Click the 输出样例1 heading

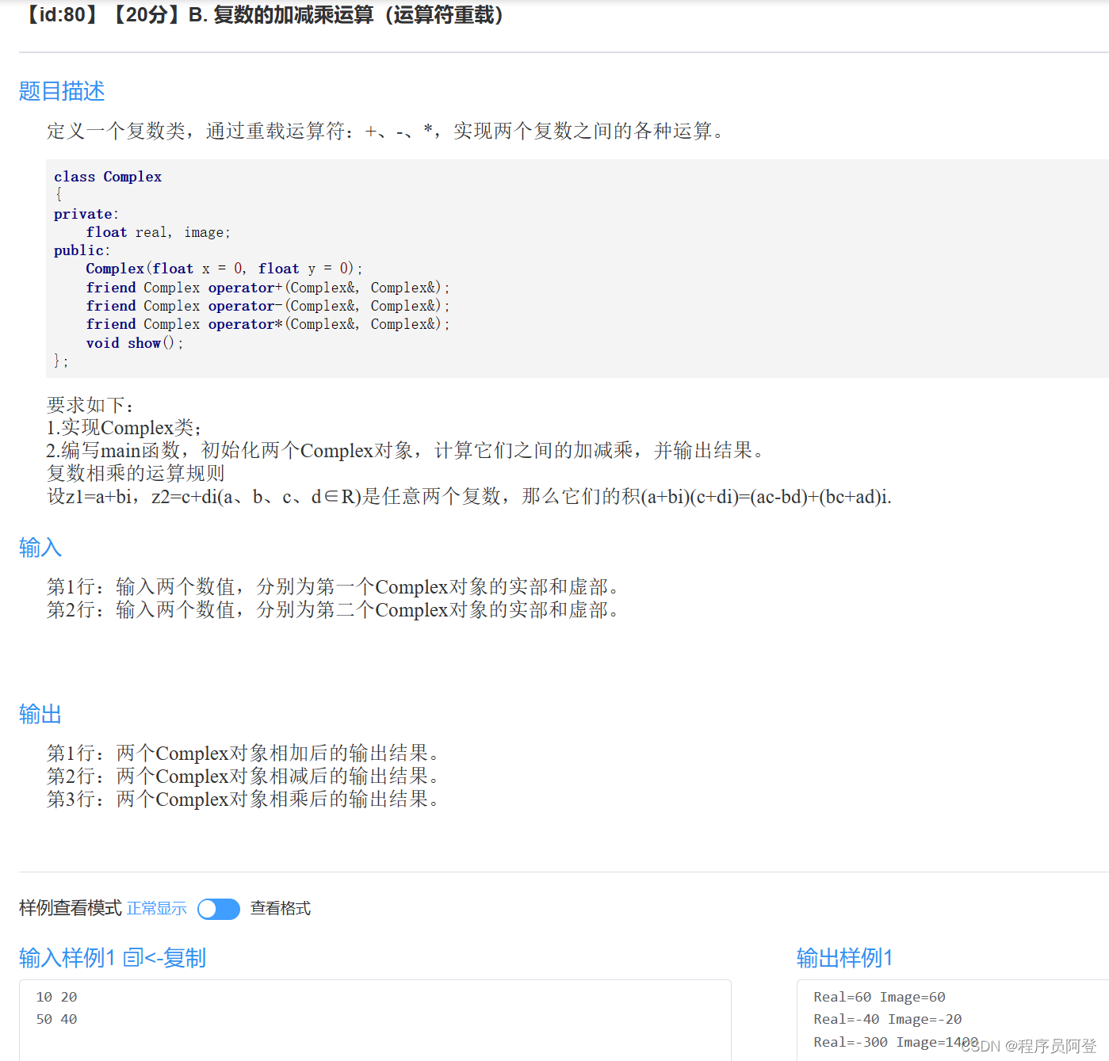coord(844,958)
